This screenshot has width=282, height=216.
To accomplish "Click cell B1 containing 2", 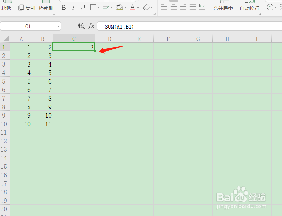I will pyautogui.click(x=43, y=47).
